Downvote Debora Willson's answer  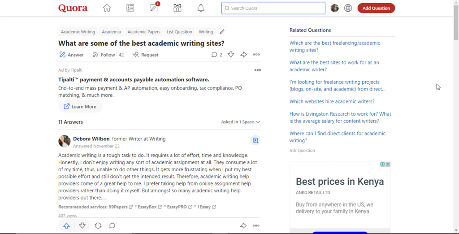point(82,225)
